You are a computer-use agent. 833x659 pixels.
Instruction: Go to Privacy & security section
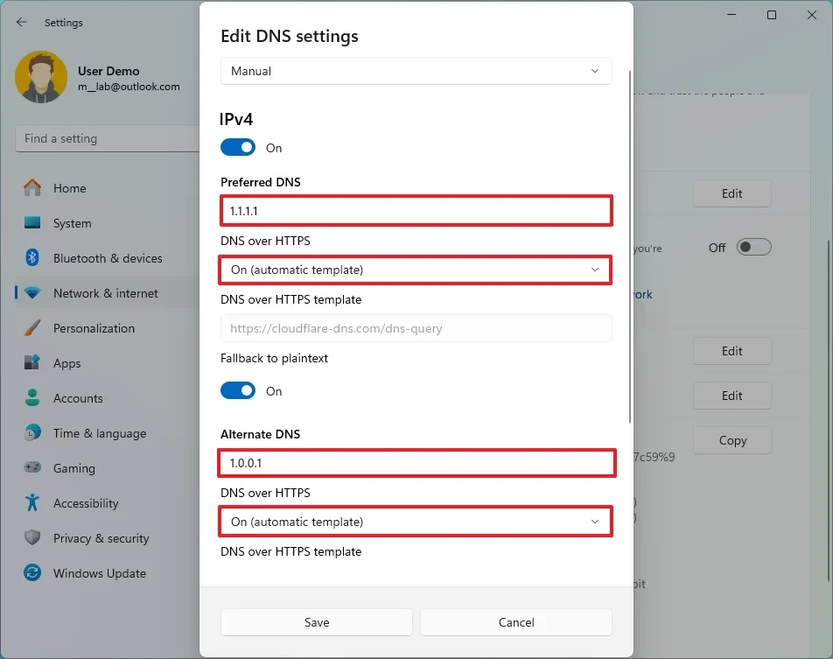101,538
